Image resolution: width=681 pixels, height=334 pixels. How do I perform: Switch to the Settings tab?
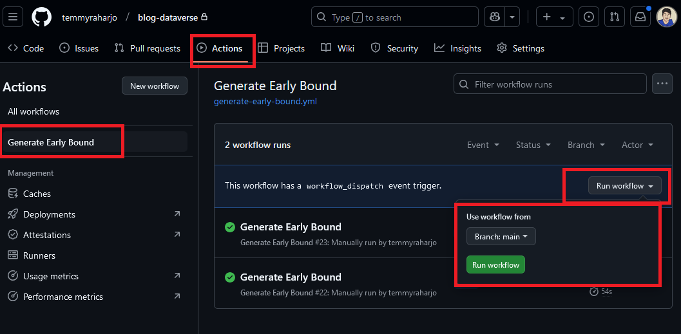(x=521, y=48)
